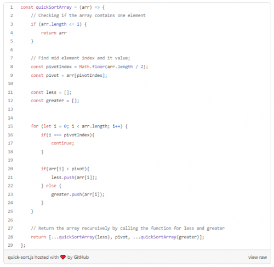274x267 pixels.
Task: Click line number 12 in gutter
Action: tap(10, 101)
